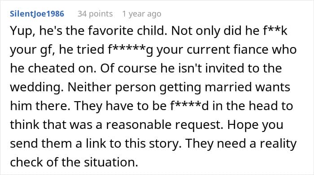
Task: Click the word 'Yup' starting the comment
Action: [x=21, y=31]
